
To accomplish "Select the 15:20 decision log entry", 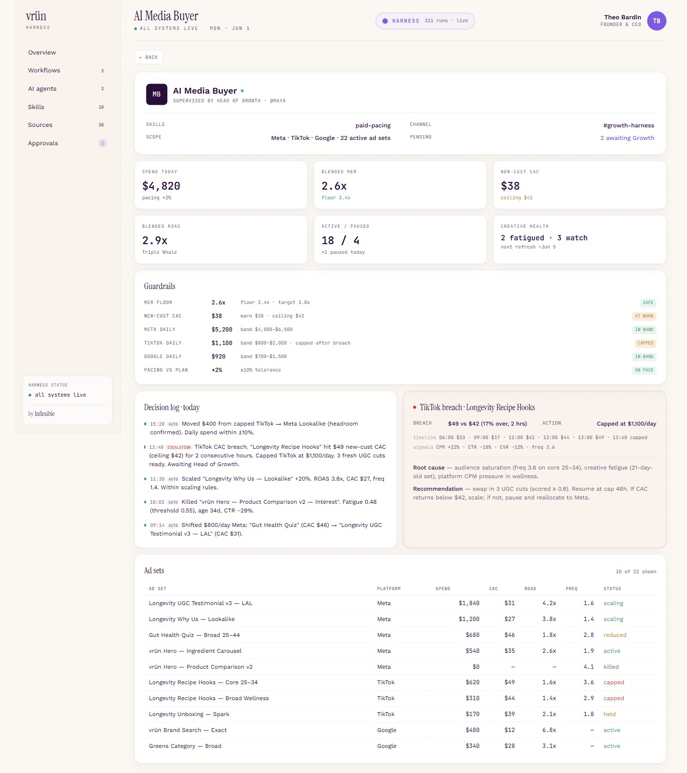I will tap(266, 428).
